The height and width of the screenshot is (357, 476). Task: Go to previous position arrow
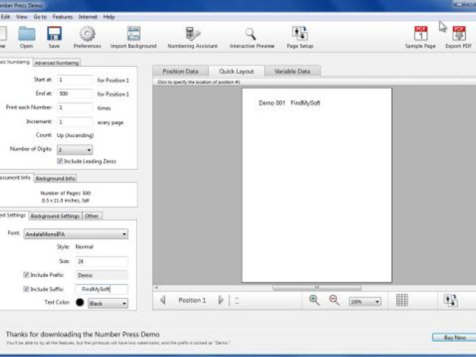point(163,300)
